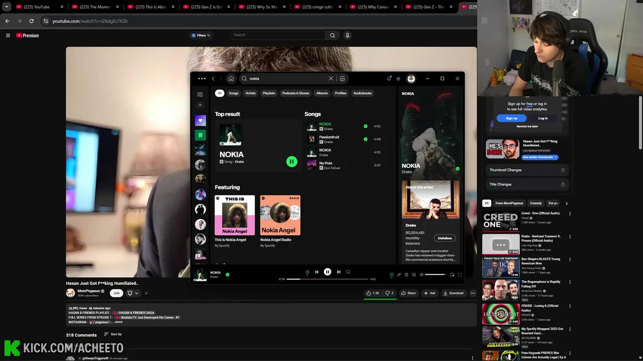Open Filters dropdown on YouTube header
This screenshot has width=643, height=361.
pyautogui.click(x=200, y=36)
